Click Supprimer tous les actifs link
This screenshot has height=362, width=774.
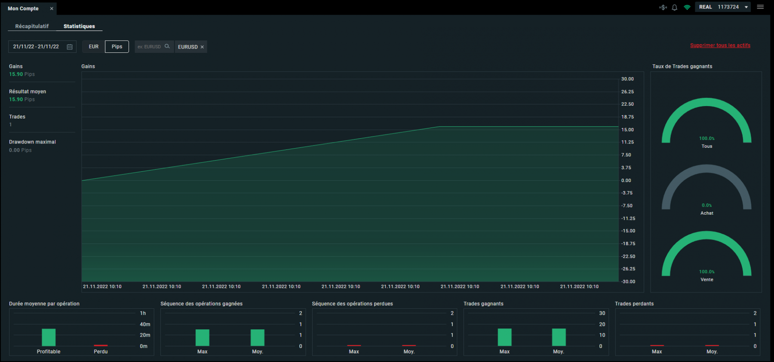[x=720, y=46]
